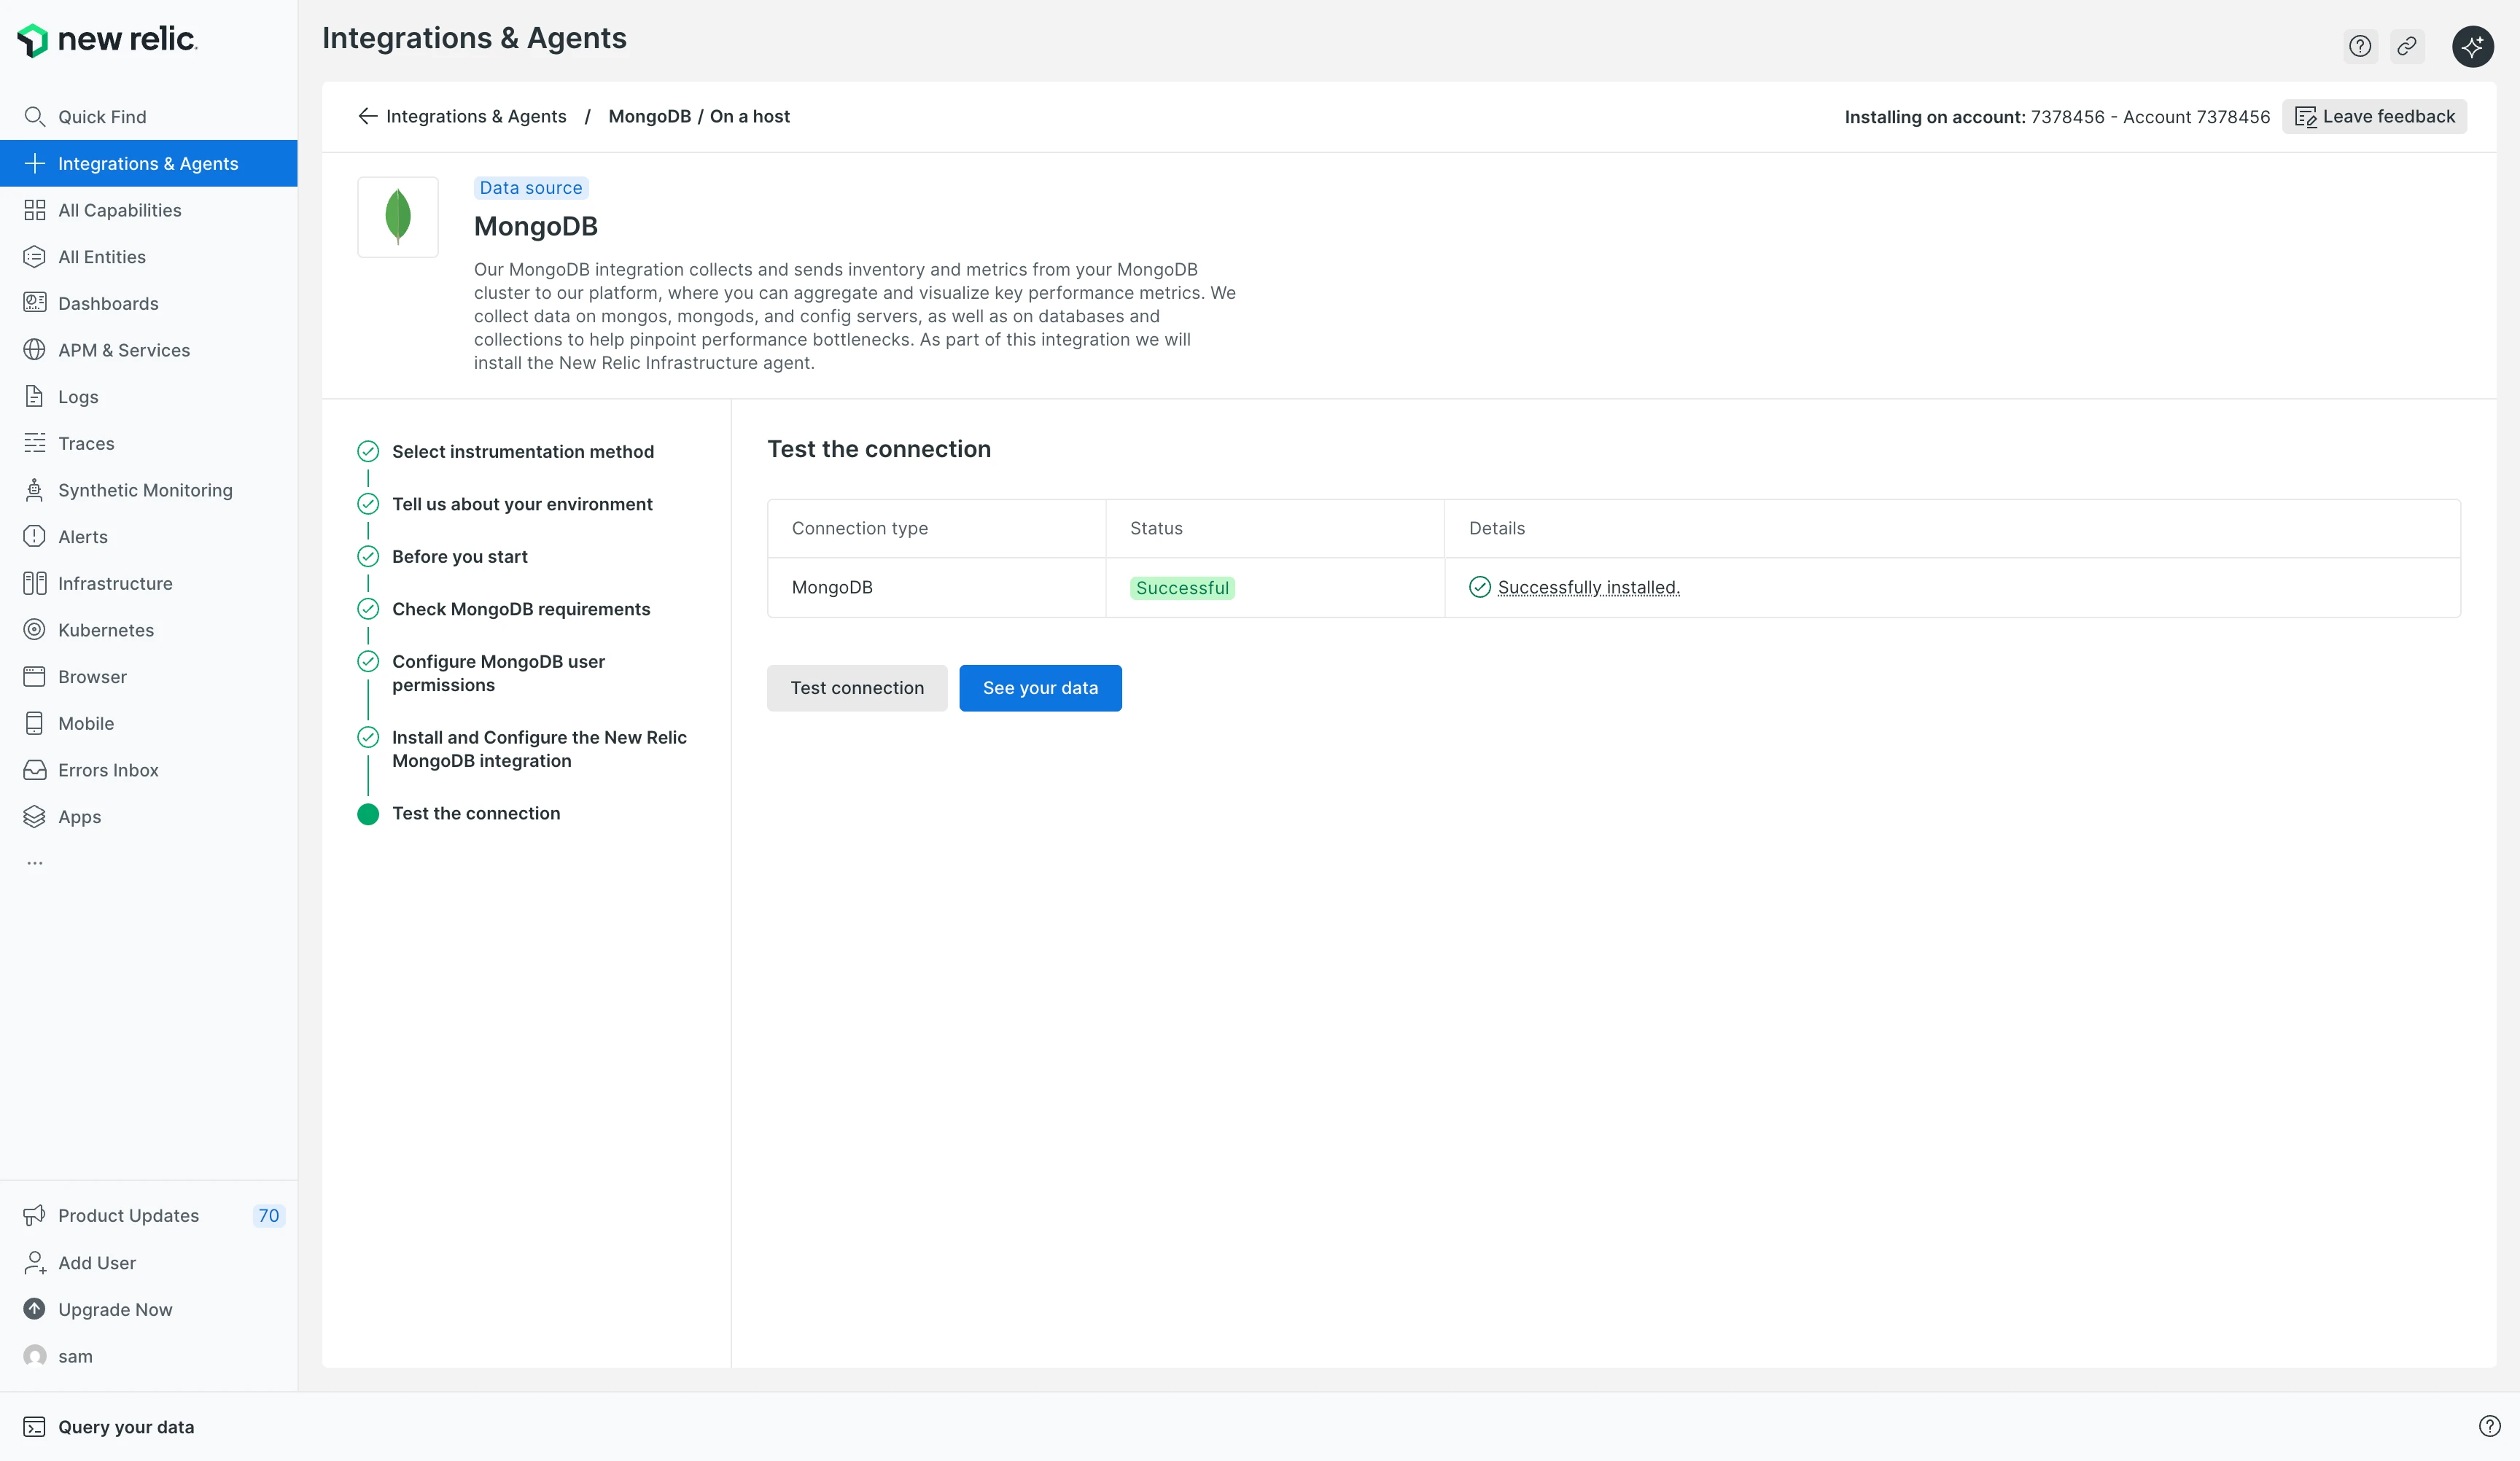Click the Add User icon
The image size is (2520, 1461).
click(34, 1263)
